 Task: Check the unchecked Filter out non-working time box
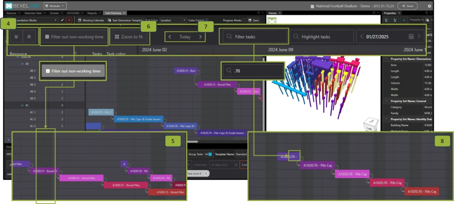pos(47,37)
